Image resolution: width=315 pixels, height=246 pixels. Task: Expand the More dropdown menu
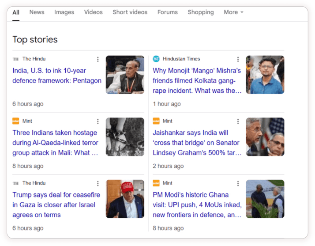pyautogui.click(x=233, y=12)
